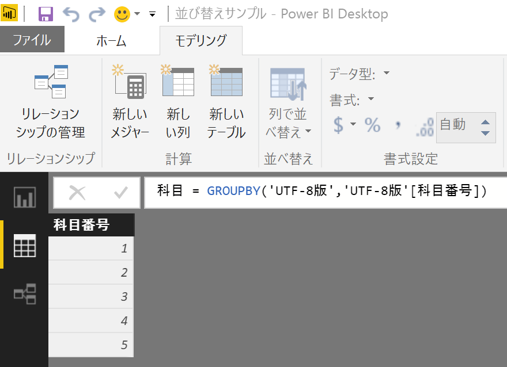Decrease decimal places with down arrow
The width and height of the screenshot is (507, 367).
click(x=485, y=133)
